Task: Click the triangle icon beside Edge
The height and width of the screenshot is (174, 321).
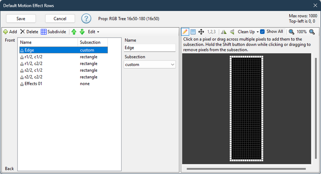Action: click(22, 50)
